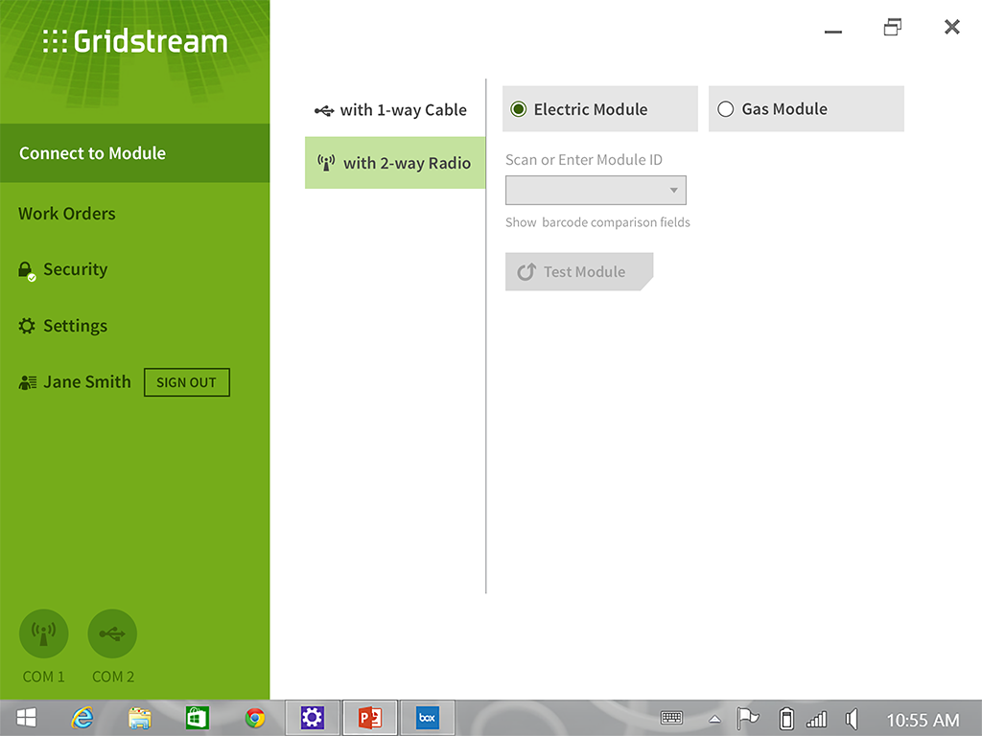Show hidden system tray icons
The height and width of the screenshot is (736, 982).
point(714,719)
